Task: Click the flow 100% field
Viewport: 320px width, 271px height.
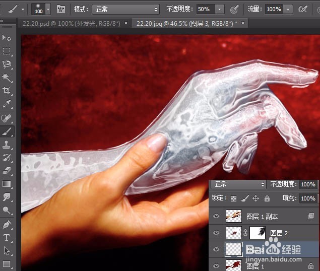Action: click(x=274, y=9)
